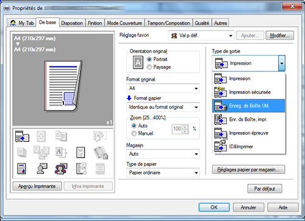This screenshot has width=305, height=221.
Task: Click the red group-of-users icon
Action: coord(61,168)
